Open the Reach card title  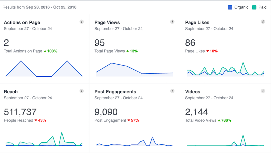pos(11,92)
